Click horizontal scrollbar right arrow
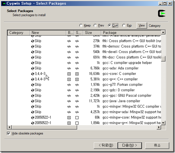 pyautogui.click(x=159, y=127)
